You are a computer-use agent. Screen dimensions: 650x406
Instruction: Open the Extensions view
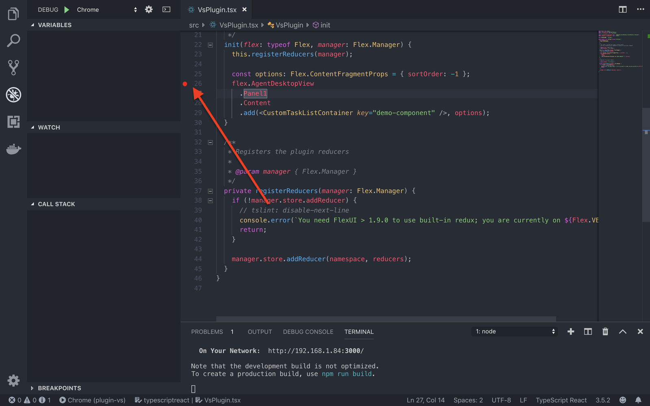pos(13,122)
